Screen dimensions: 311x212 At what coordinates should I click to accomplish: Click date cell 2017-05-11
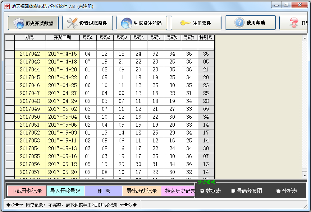click(63, 141)
